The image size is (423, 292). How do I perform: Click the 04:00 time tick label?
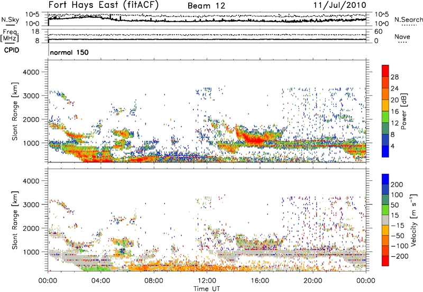(100, 281)
